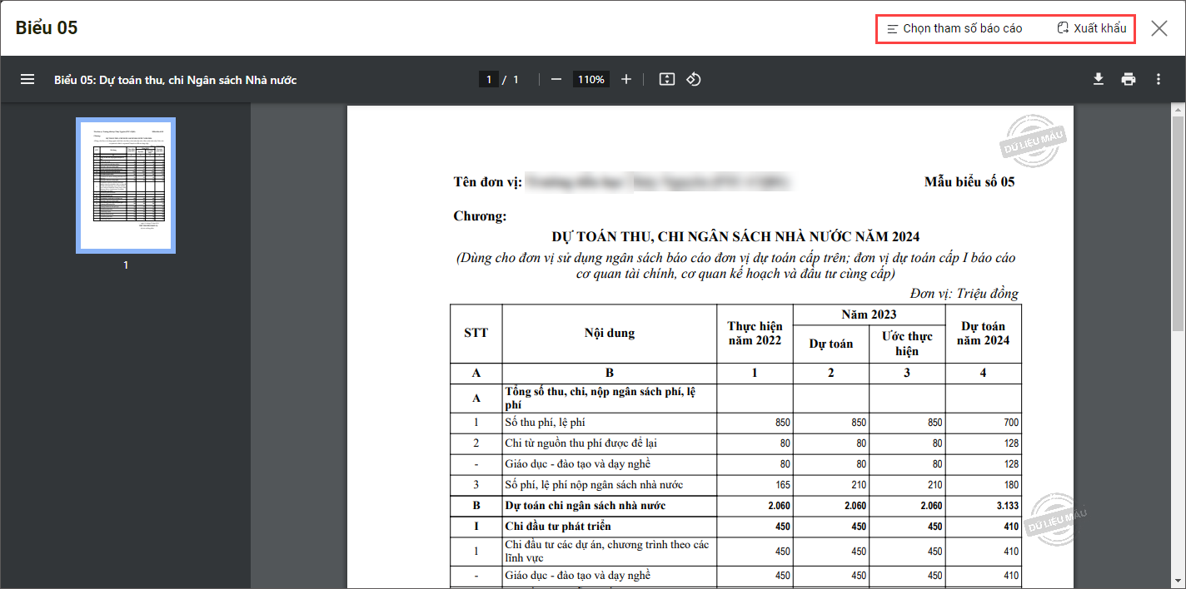The image size is (1186, 589).
Task: Close the Biểu 05 report dialog
Action: pos(1159,28)
